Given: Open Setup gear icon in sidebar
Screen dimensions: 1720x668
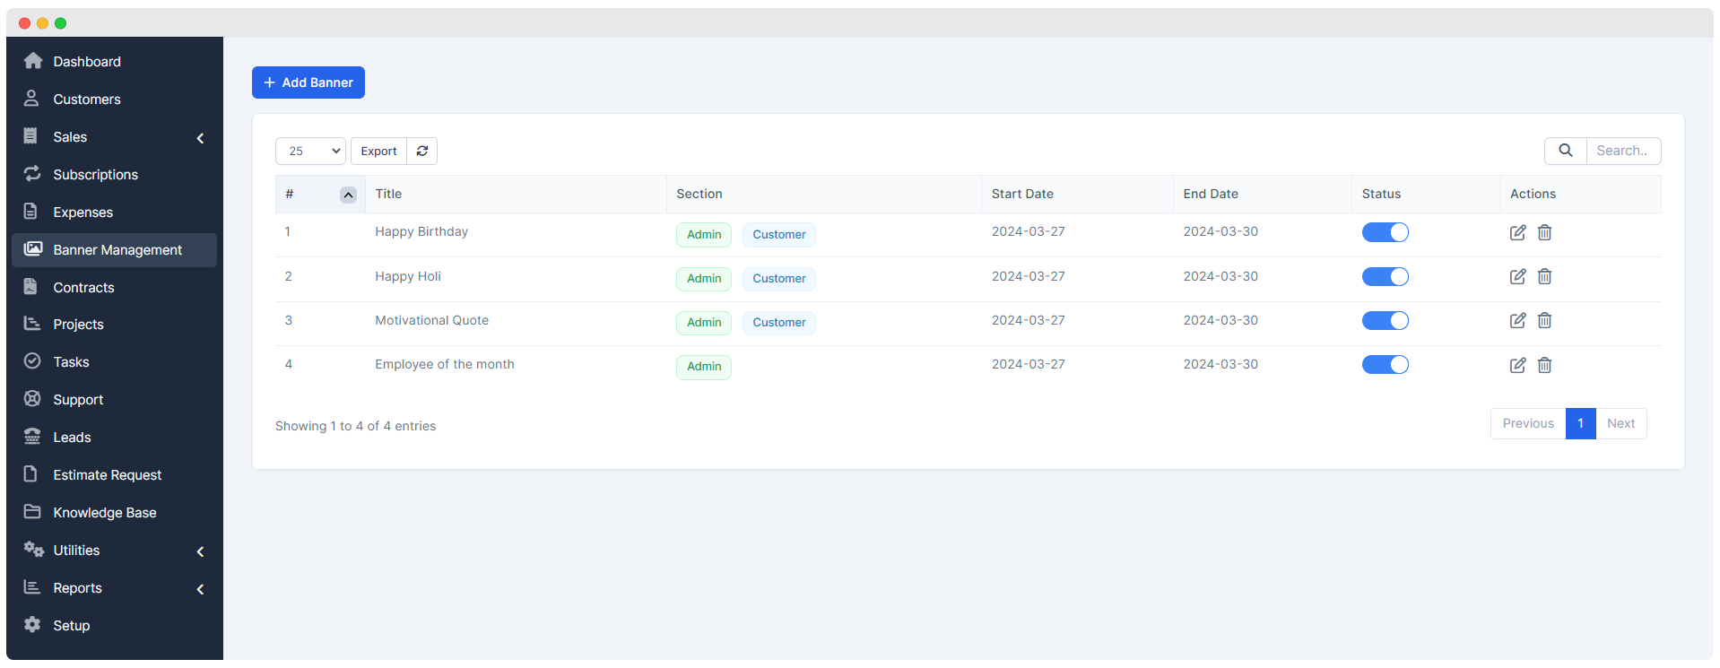Looking at the screenshot, I should tap(32, 625).
